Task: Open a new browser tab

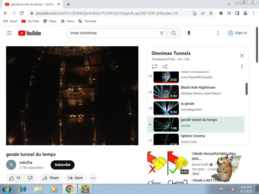Action: (68, 4)
